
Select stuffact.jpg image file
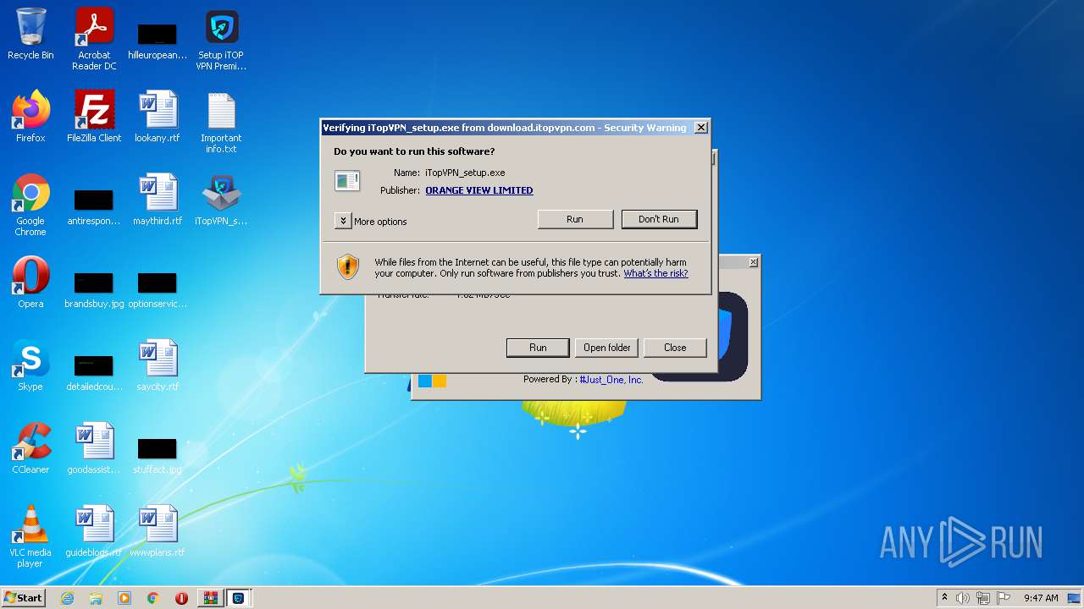click(158, 456)
